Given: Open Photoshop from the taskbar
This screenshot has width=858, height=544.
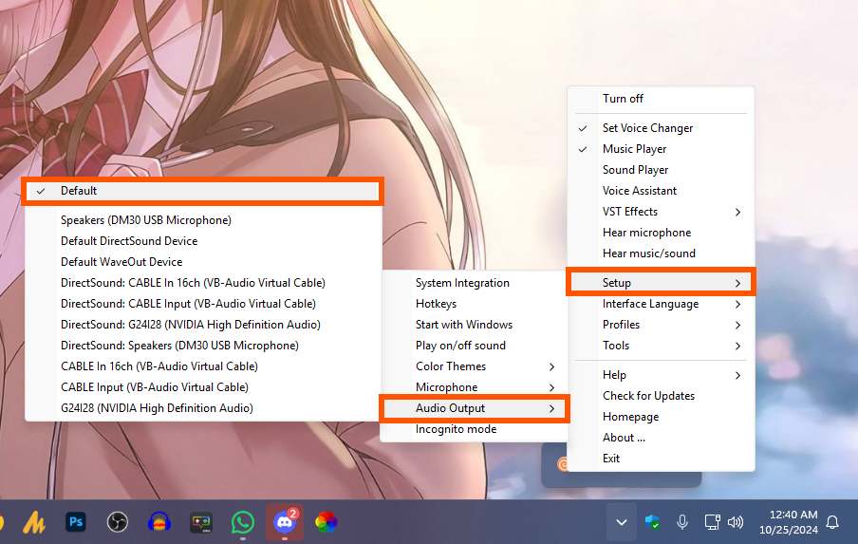Looking at the screenshot, I should (x=76, y=522).
